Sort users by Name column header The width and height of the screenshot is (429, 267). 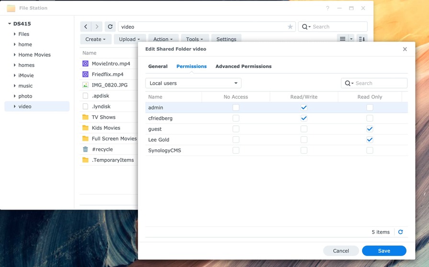pos(155,97)
